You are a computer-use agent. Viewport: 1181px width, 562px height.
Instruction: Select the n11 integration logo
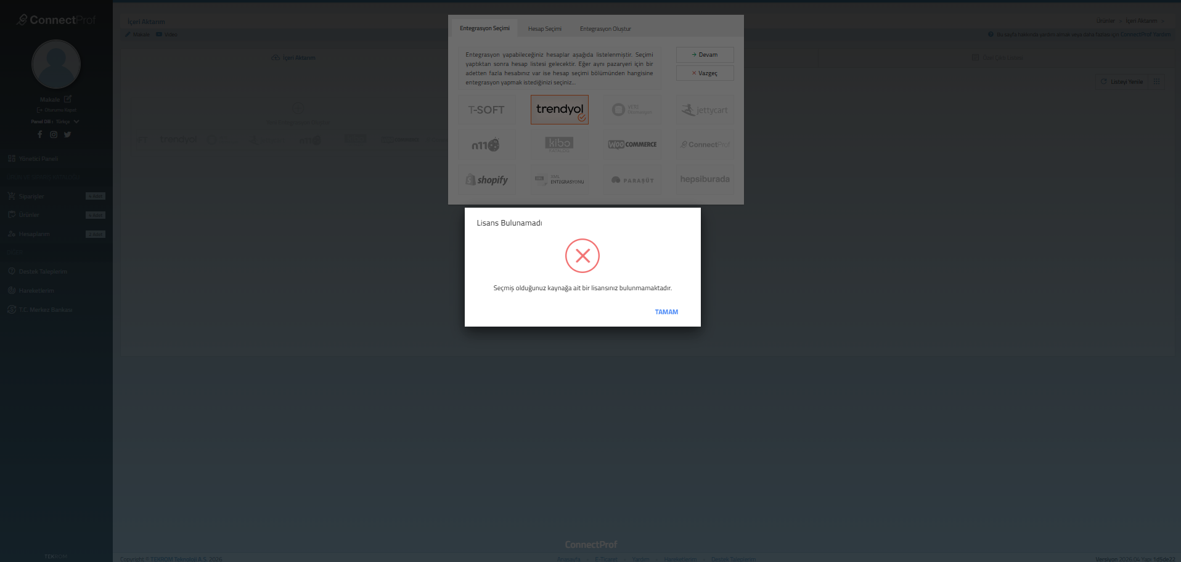click(486, 145)
